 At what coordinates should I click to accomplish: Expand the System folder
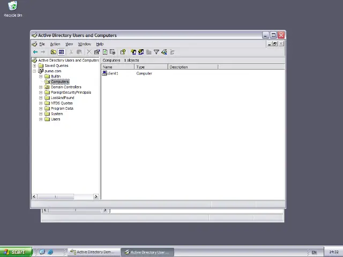[x=41, y=114]
